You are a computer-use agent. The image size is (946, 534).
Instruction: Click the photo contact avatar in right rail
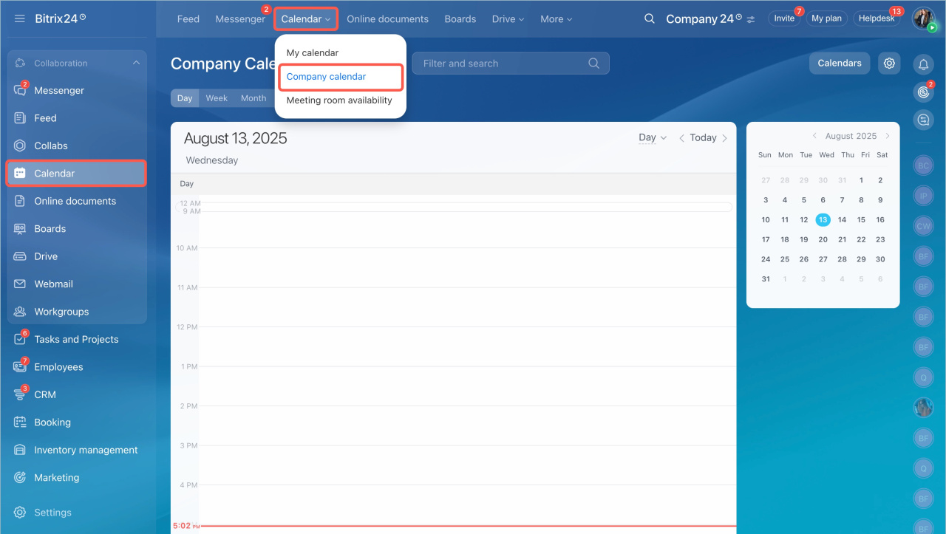pyautogui.click(x=923, y=408)
